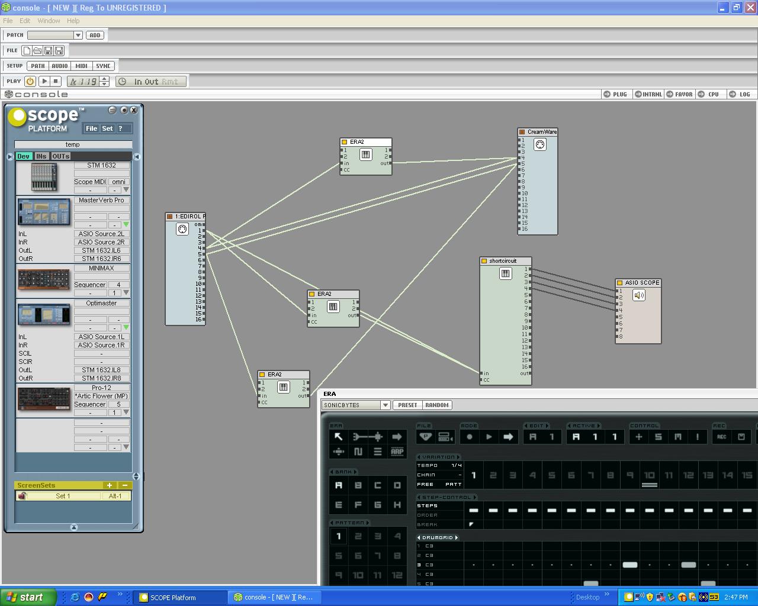Image resolution: width=758 pixels, height=606 pixels.
Task: Open the Window menu
Action: click(x=49, y=21)
